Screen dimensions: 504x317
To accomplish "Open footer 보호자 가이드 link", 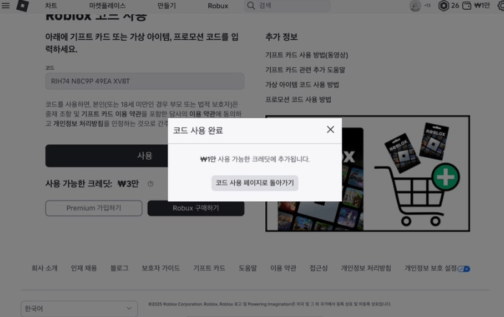I will click(160, 268).
